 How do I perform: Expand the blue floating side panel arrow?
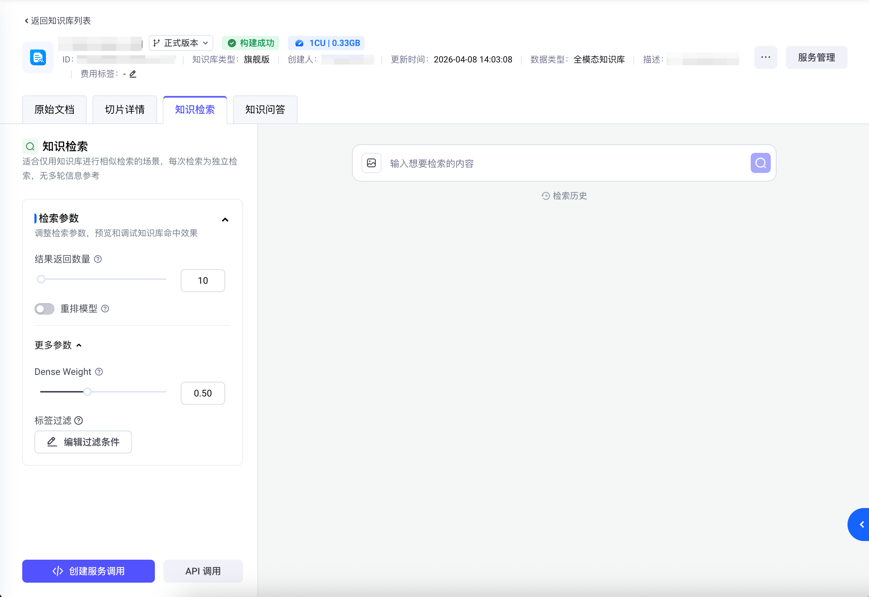click(860, 525)
